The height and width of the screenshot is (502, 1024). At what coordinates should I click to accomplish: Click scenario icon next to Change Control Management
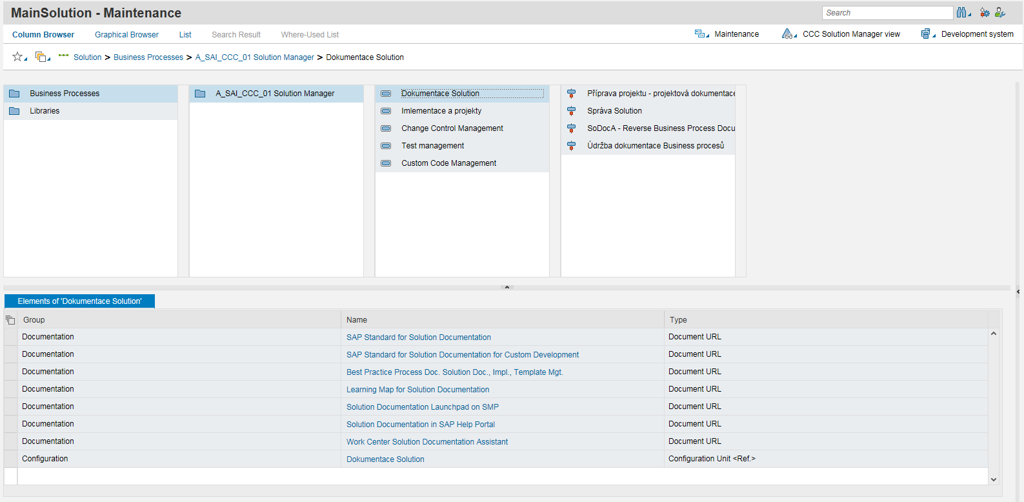click(x=386, y=128)
